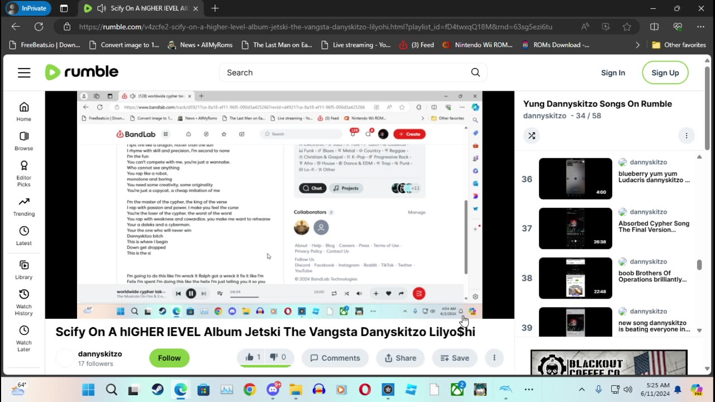Open Nintendo Wii ROM bookmark
Image resolution: width=715 pixels, height=402 pixels.
(x=478, y=45)
